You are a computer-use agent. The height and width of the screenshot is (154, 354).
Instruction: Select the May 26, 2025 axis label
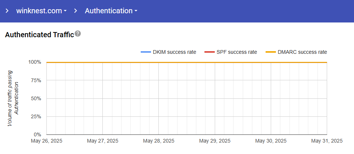click(x=47, y=141)
